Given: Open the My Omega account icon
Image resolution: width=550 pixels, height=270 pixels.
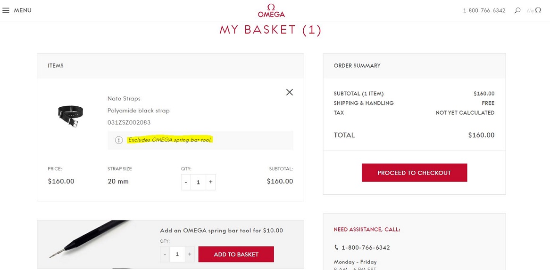Looking at the screenshot, I should point(534,10).
